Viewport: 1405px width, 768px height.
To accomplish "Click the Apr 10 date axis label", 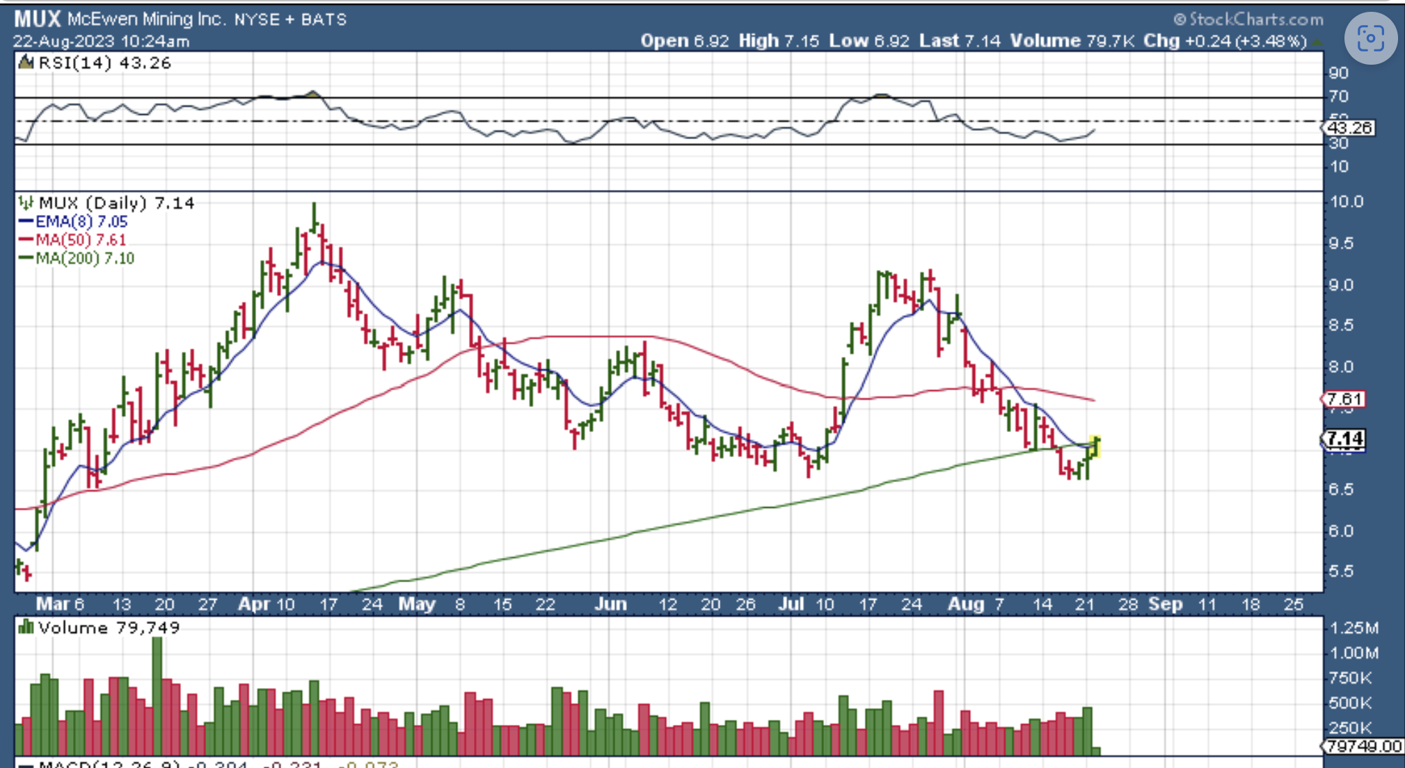I will [266, 604].
